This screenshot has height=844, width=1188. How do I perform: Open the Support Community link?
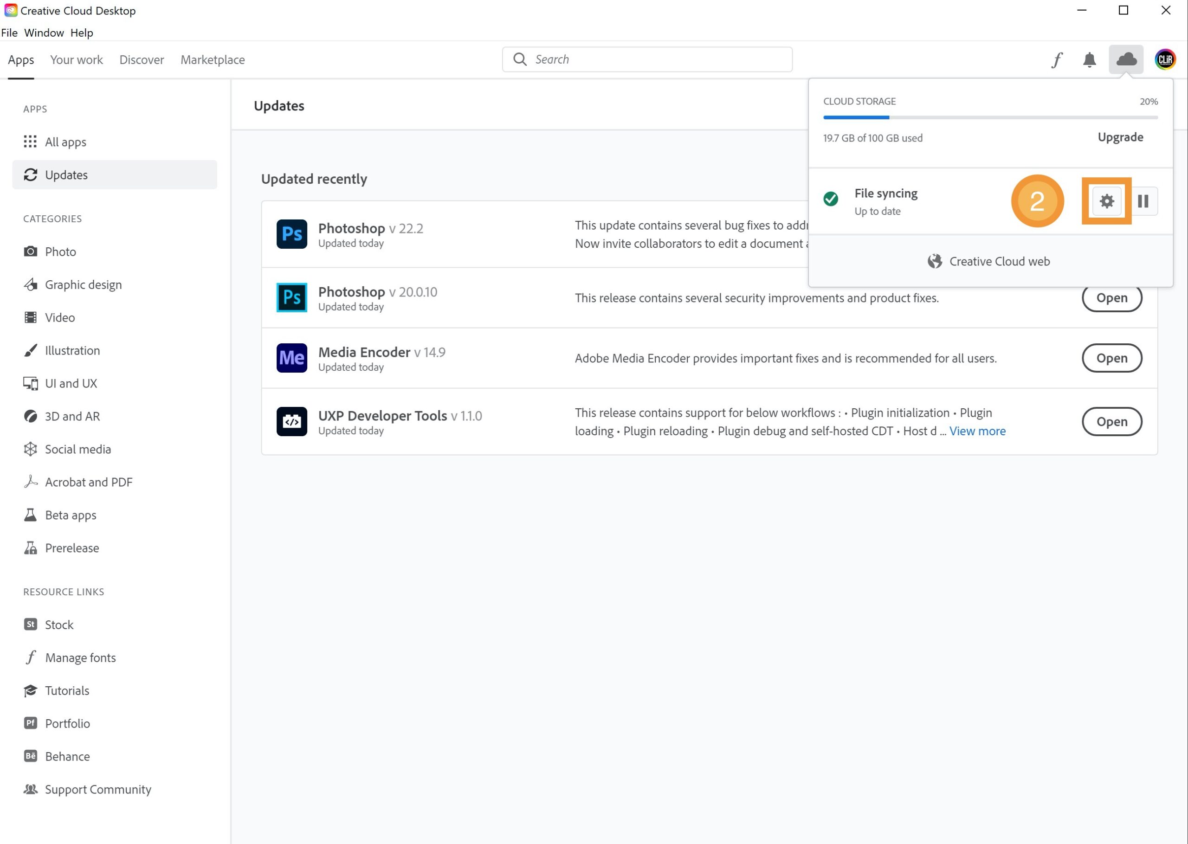tap(114, 789)
